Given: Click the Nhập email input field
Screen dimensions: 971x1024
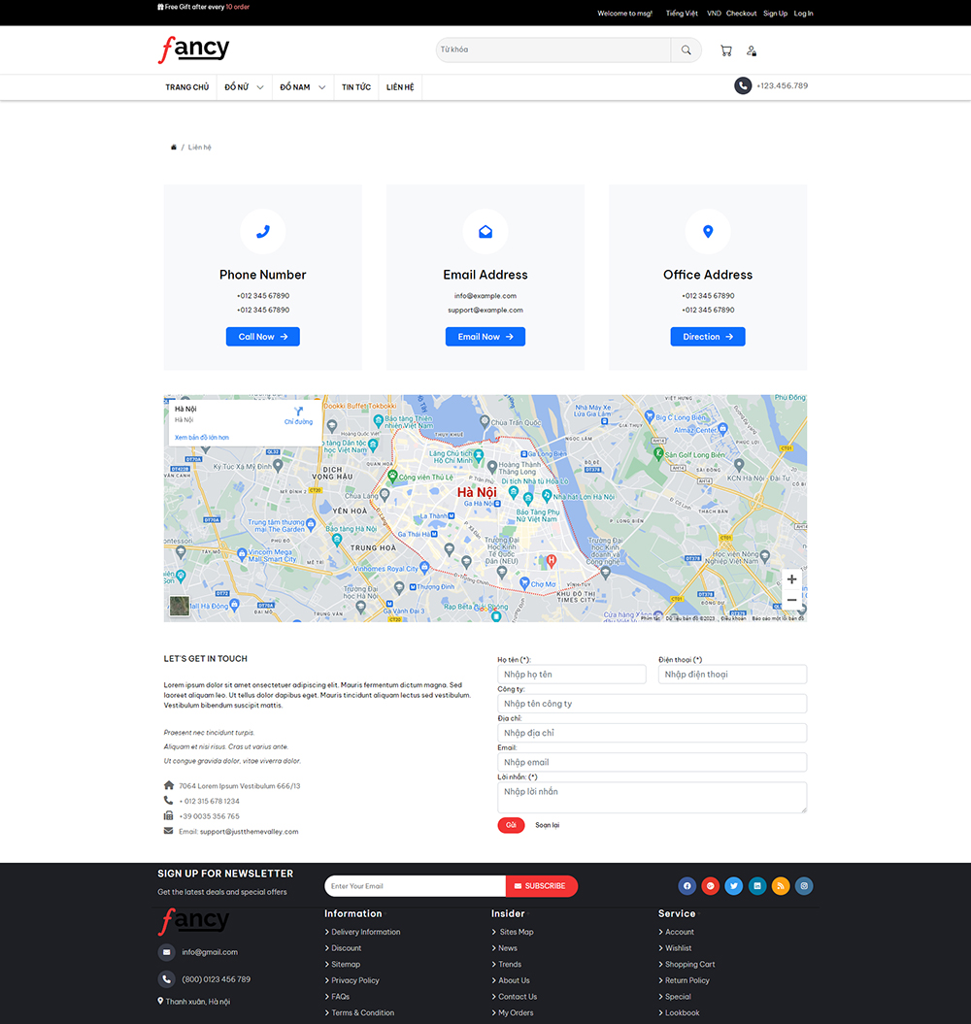Looking at the screenshot, I should tap(652, 762).
